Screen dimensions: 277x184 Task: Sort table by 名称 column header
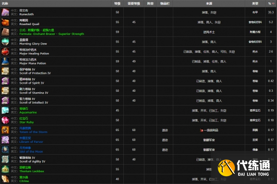5,3
